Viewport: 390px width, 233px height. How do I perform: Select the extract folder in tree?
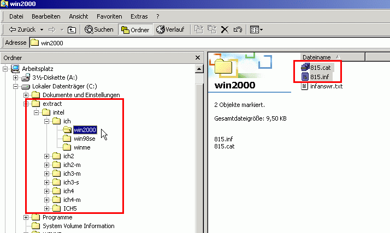click(x=52, y=104)
